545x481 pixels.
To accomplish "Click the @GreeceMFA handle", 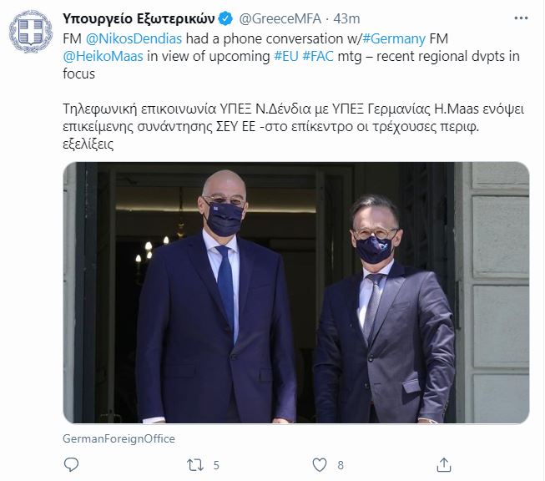I will pyautogui.click(x=280, y=18).
